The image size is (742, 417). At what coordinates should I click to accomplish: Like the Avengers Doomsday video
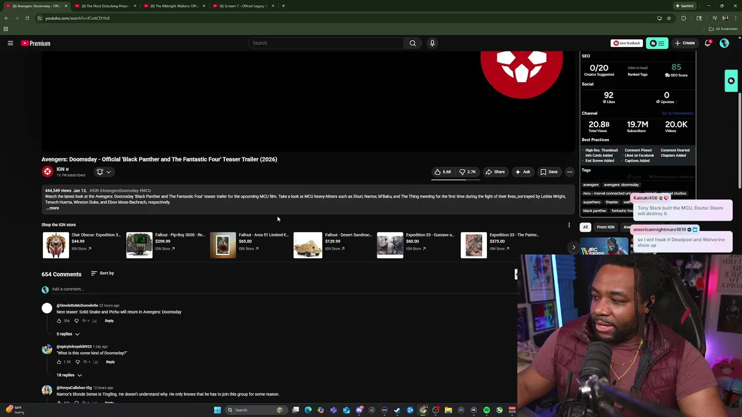(x=443, y=172)
